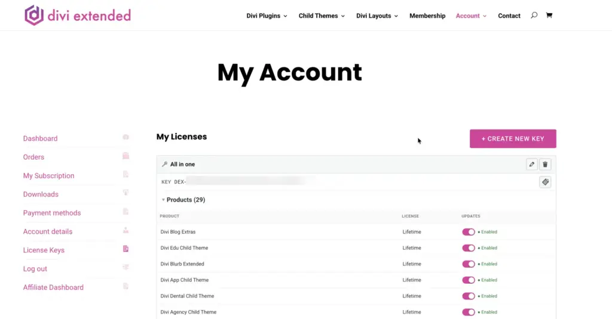This screenshot has height=319, width=612.
Task: Open the shopping cart icon
Action: click(x=549, y=15)
